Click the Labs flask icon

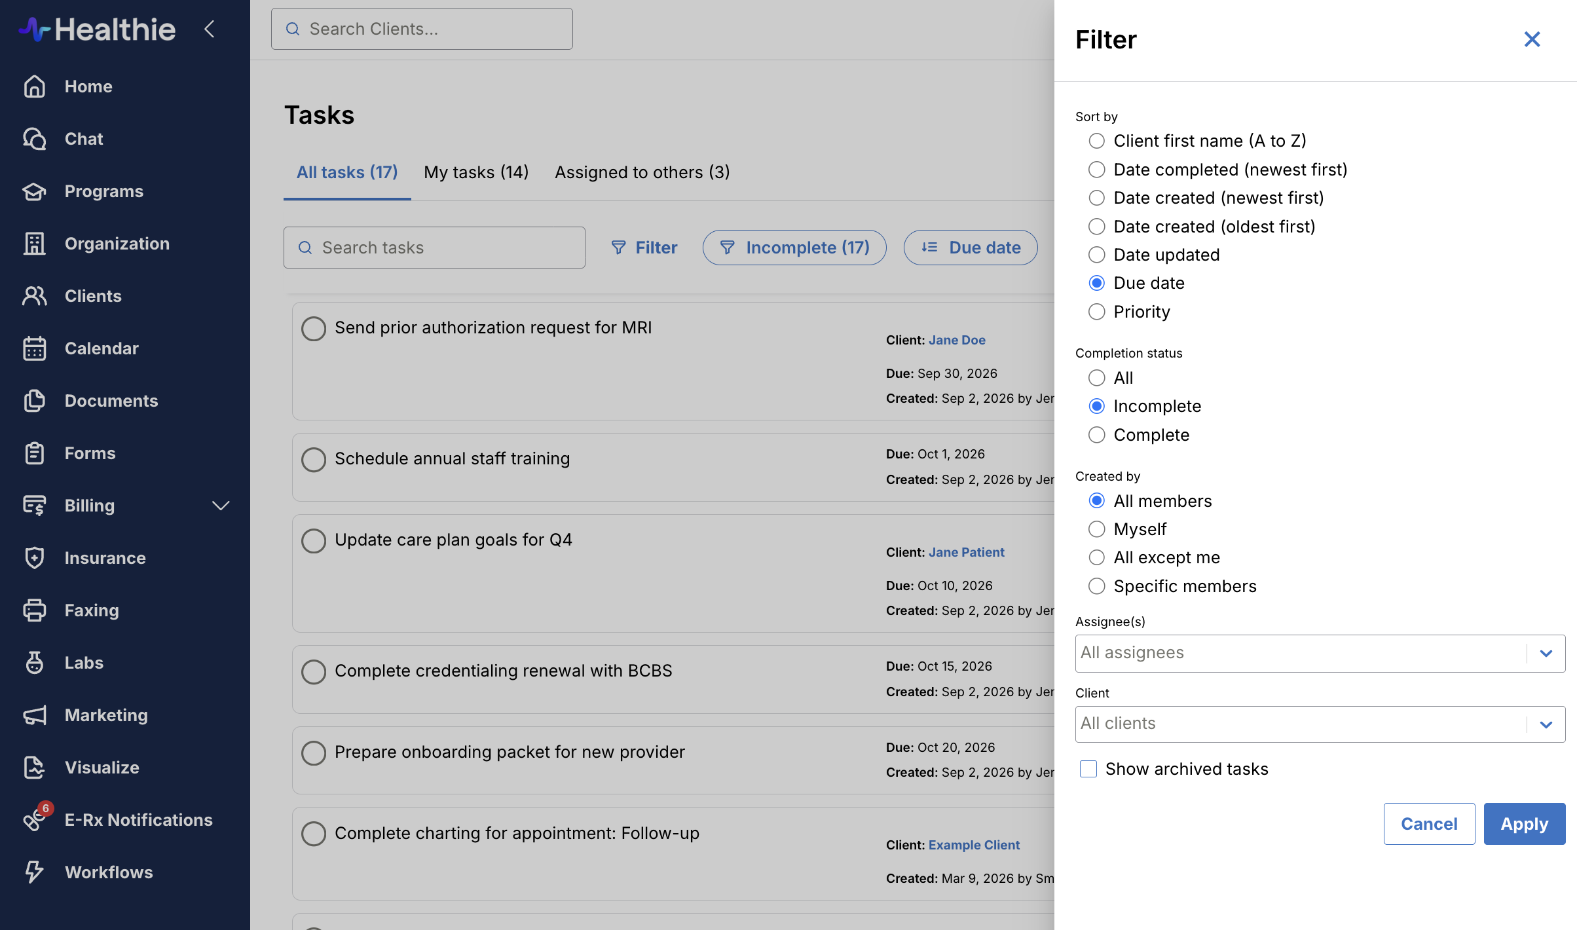pyautogui.click(x=34, y=663)
